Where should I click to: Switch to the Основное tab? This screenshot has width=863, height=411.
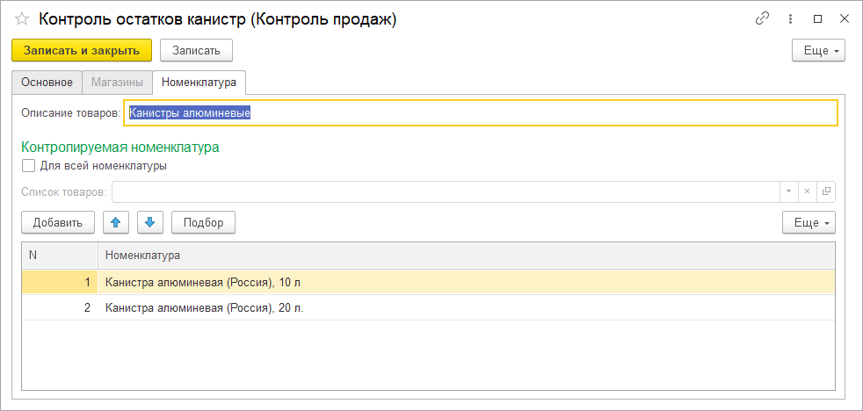tap(47, 83)
